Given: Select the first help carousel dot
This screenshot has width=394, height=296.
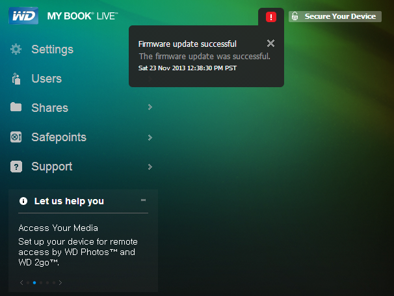Looking at the screenshot, I should click(x=28, y=283).
